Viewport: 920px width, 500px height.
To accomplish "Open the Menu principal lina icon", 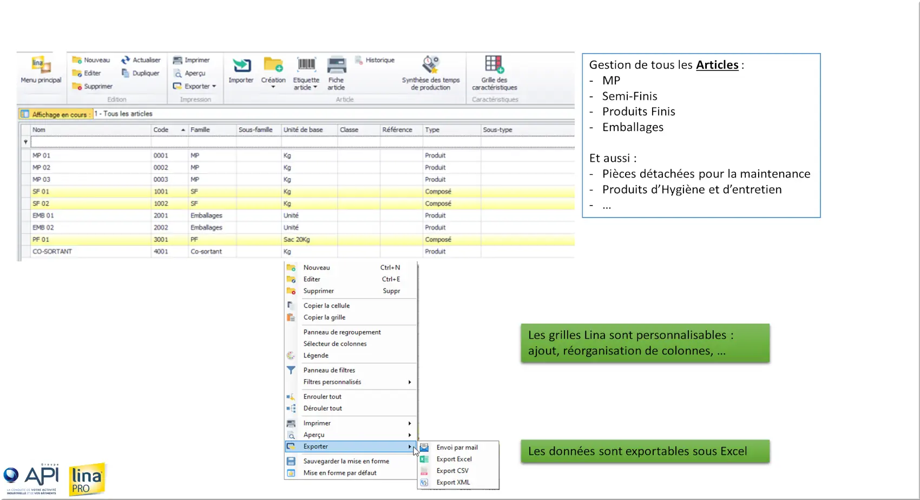I will pyautogui.click(x=41, y=70).
